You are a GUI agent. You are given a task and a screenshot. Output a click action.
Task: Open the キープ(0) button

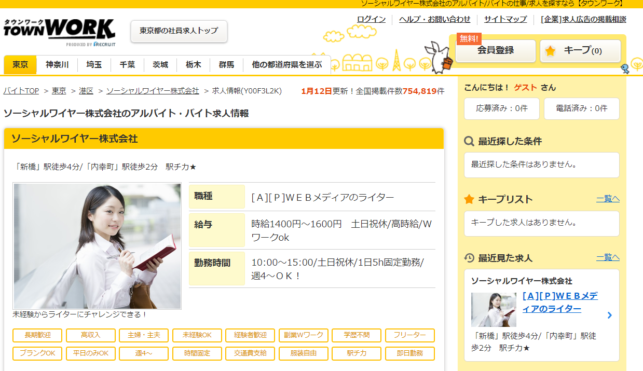[580, 51]
